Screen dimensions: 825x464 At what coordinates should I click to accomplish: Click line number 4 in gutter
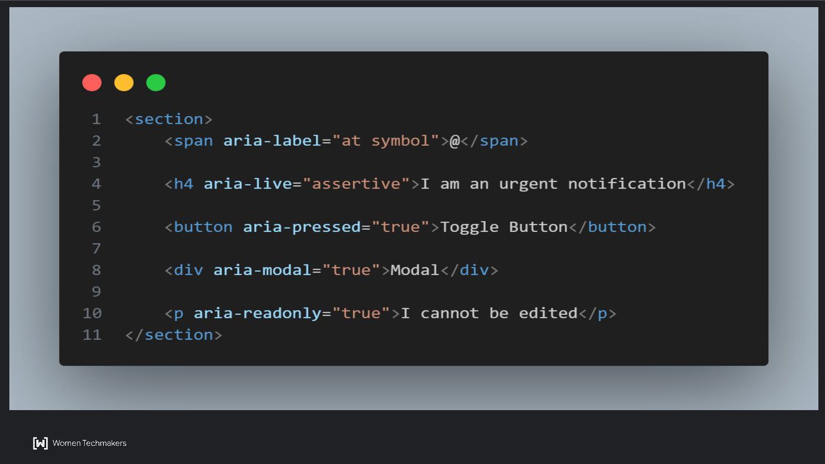(96, 184)
